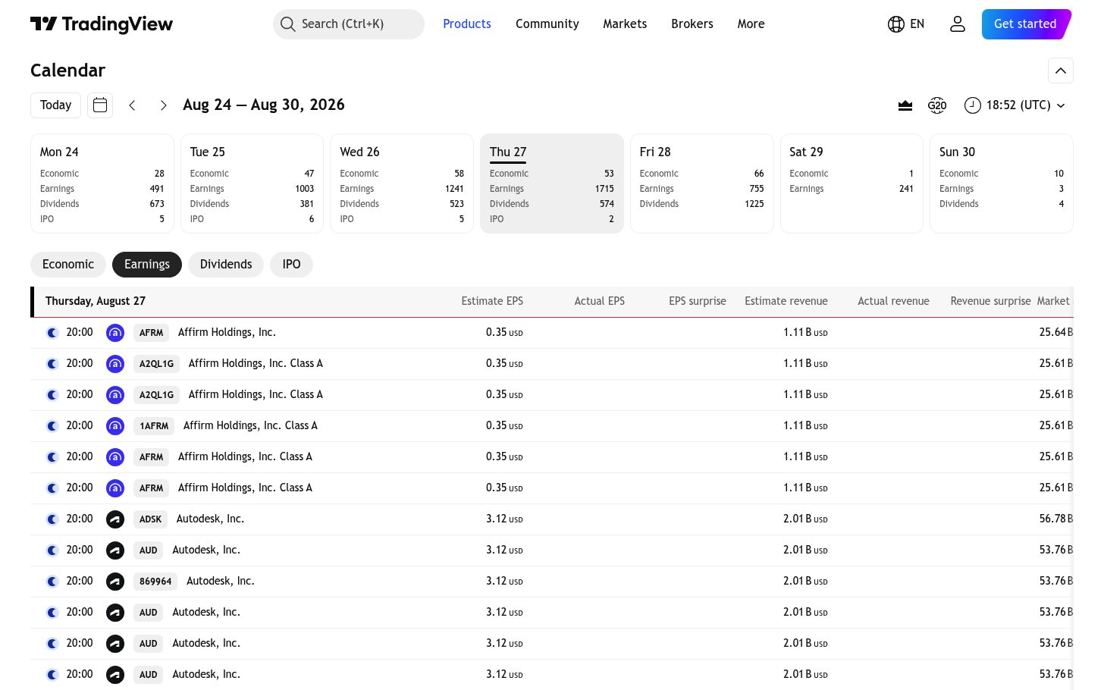1104x690 pixels.
Task: Focus the Search (Ctrl+K) field
Action: coord(349,24)
